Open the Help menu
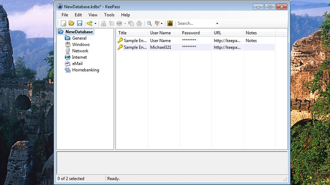The width and height of the screenshot is (330, 185). pyautogui.click(x=125, y=15)
